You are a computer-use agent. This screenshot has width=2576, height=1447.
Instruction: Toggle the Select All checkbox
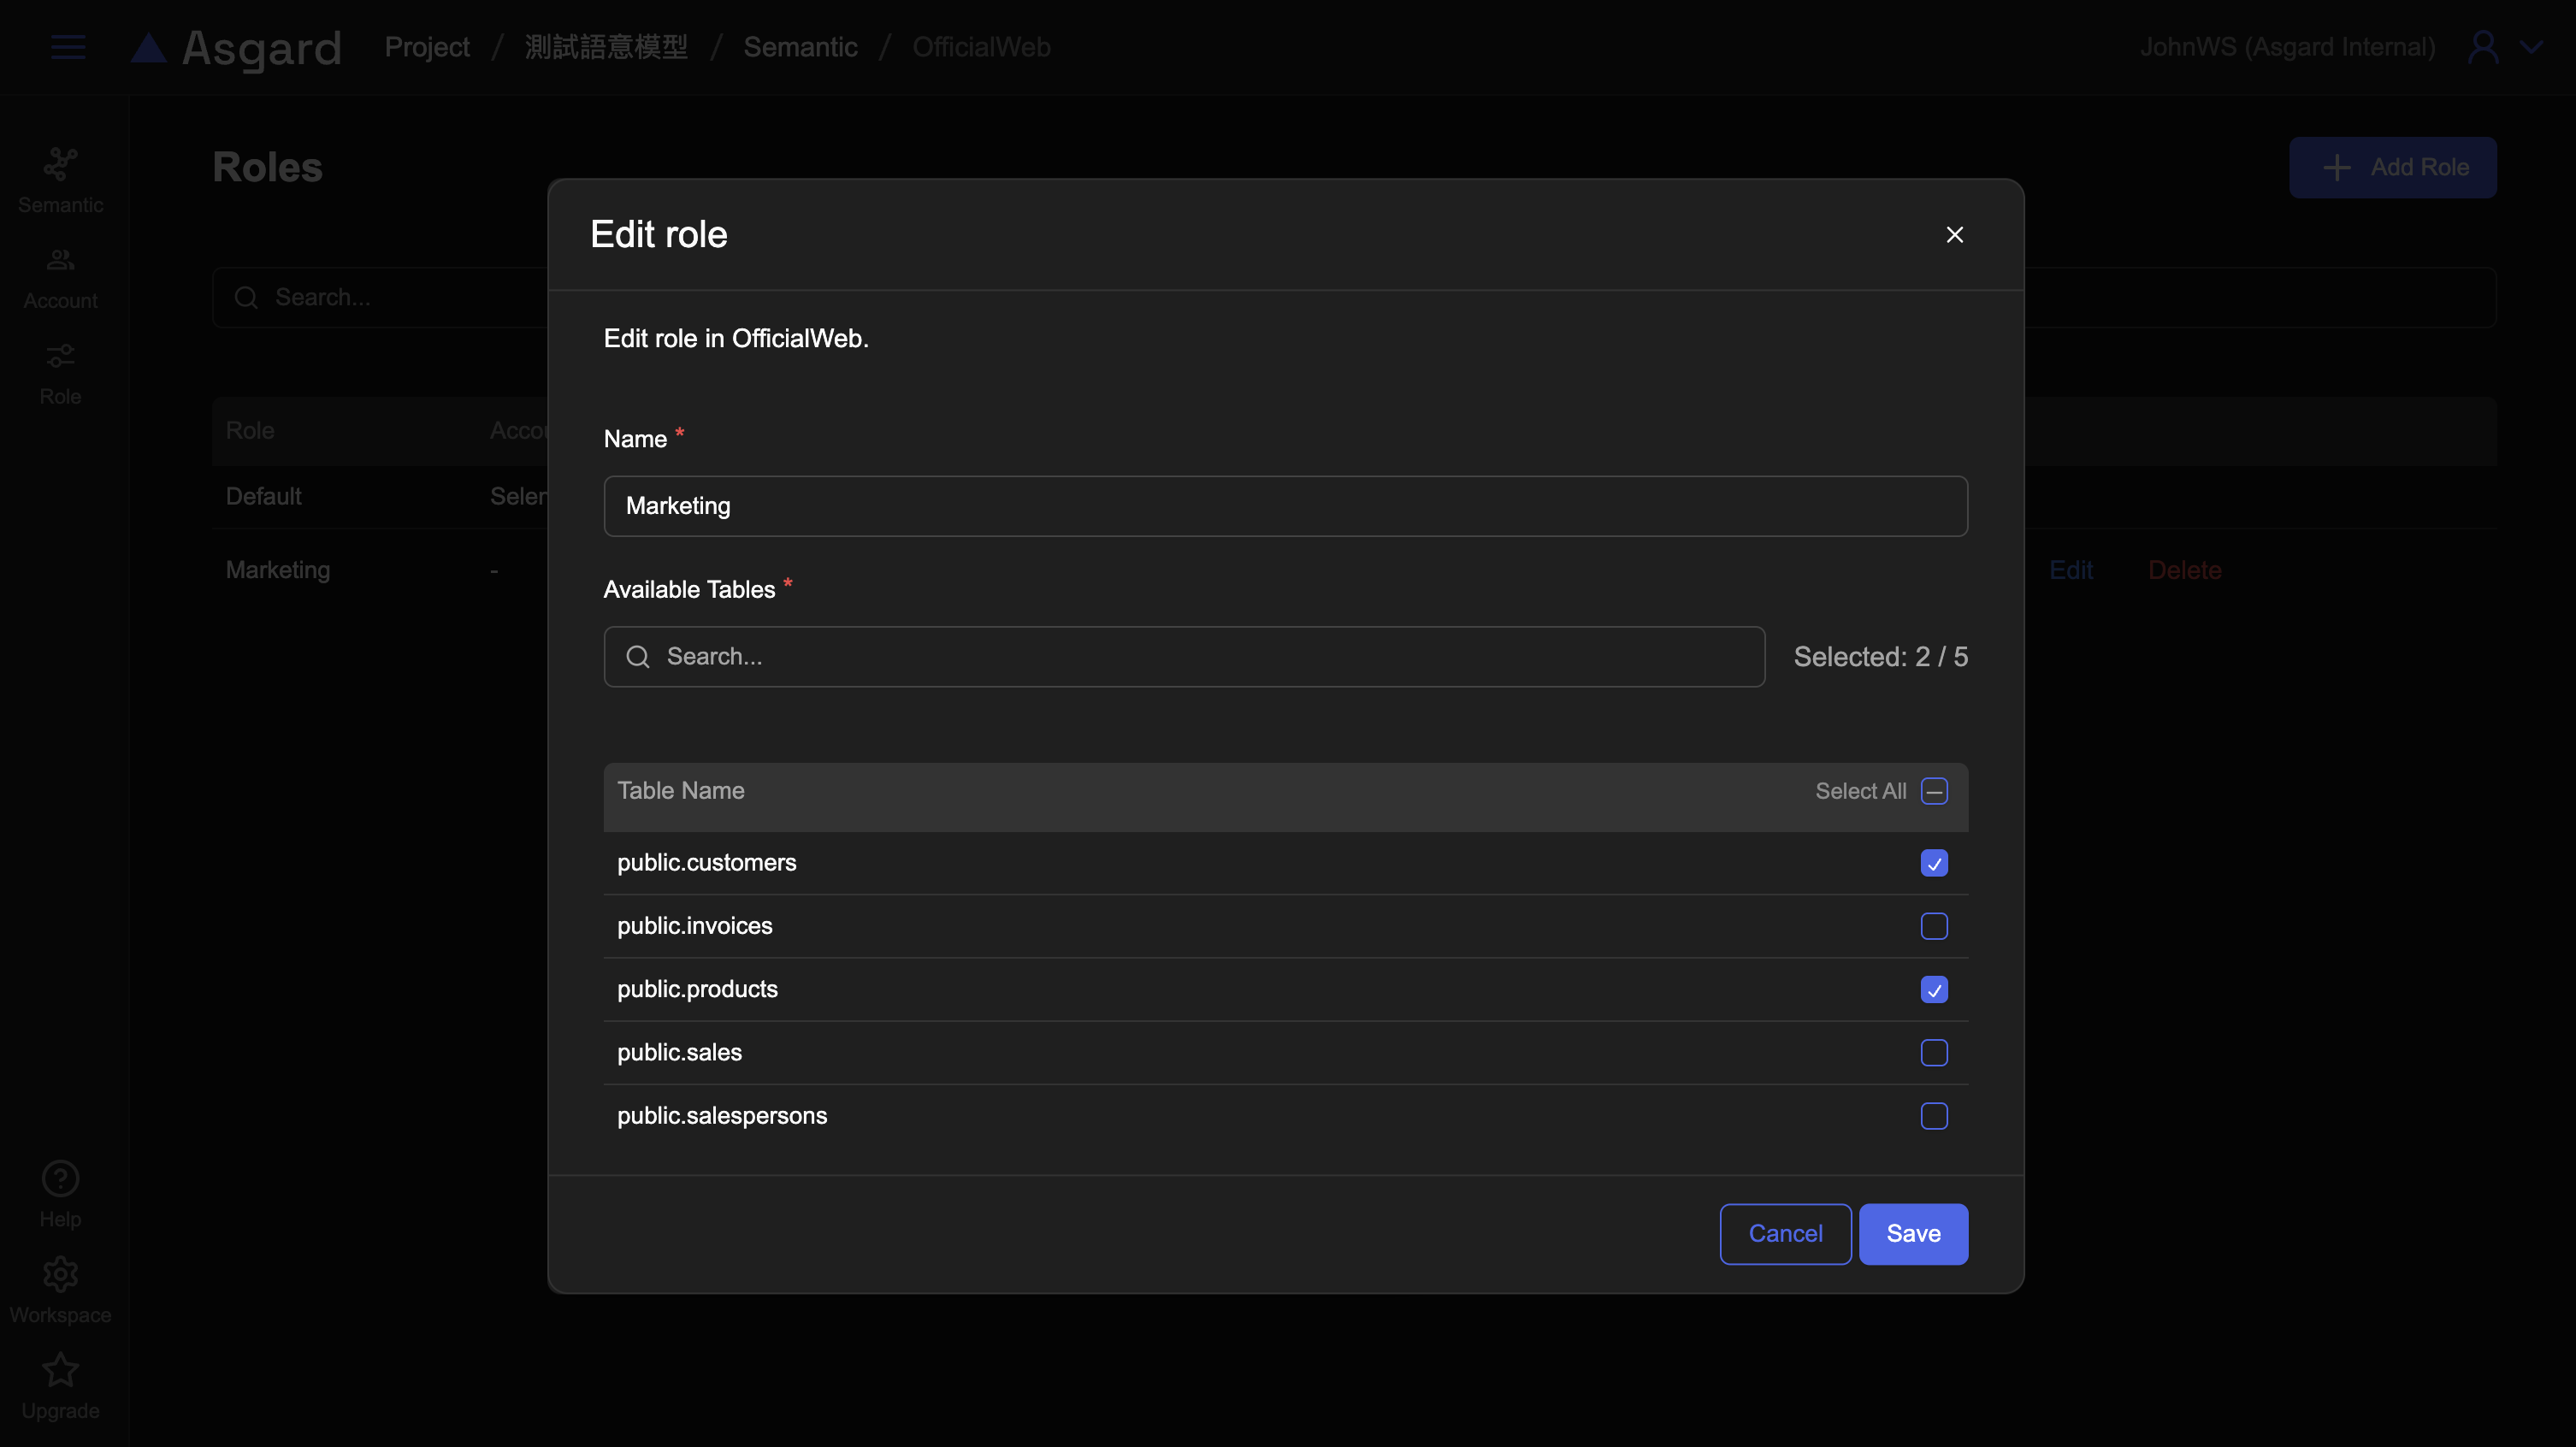(x=1933, y=791)
